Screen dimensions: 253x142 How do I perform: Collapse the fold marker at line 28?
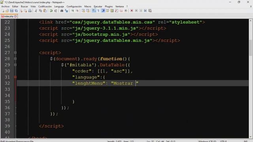point(15,59)
